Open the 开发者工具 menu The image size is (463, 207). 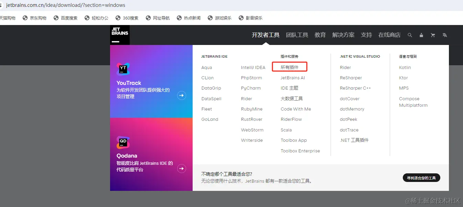click(x=266, y=35)
